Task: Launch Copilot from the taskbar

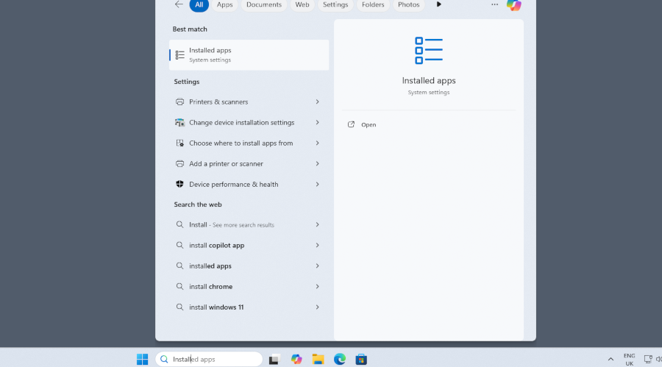Action: point(296,360)
